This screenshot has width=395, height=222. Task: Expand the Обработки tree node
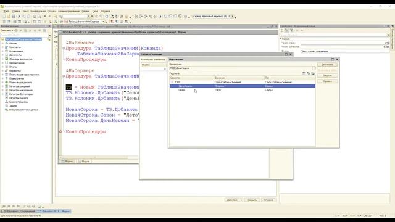click(2, 71)
